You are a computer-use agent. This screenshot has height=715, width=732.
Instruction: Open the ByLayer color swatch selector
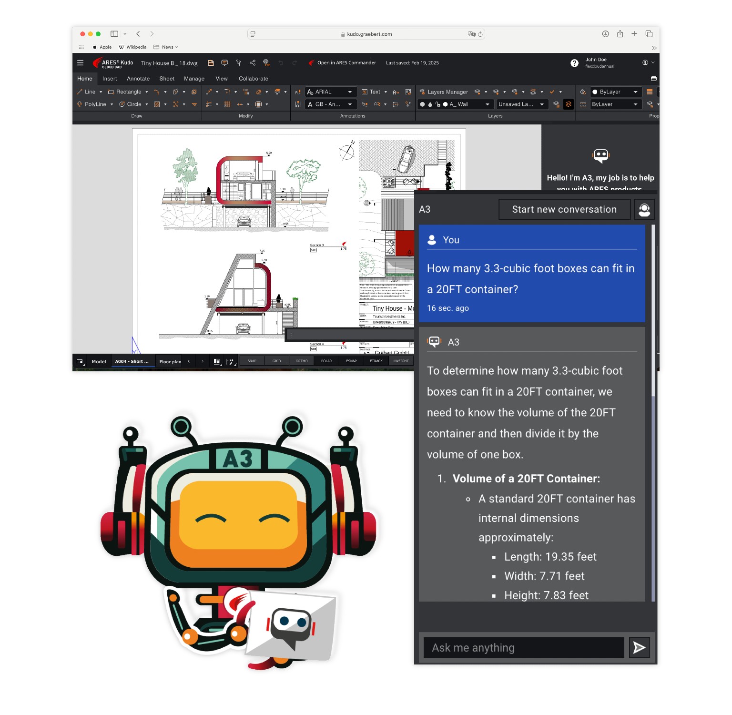pyautogui.click(x=616, y=92)
